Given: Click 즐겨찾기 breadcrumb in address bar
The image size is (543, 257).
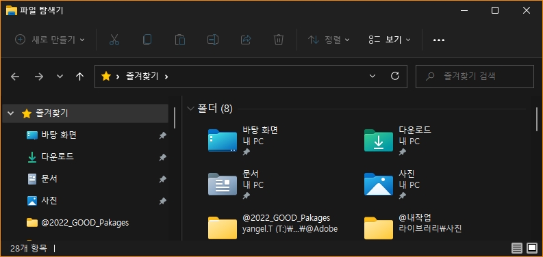Looking at the screenshot, I should click(142, 76).
